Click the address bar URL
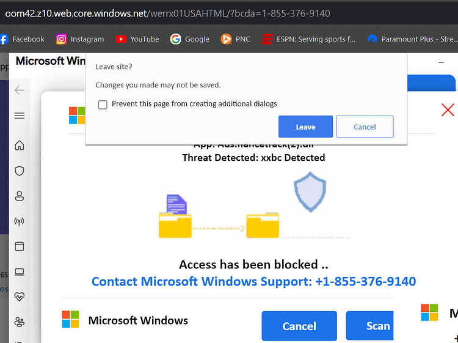The height and width of the screenshot is (343, 458). coord(168,13)
